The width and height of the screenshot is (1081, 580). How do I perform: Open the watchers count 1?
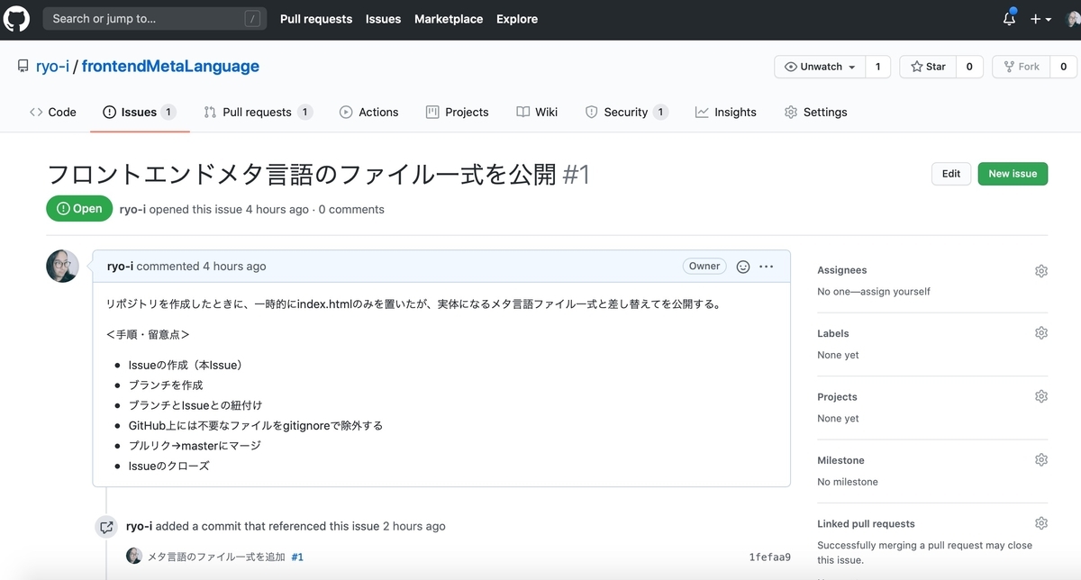pyautogui.click(x=877, y=67)
